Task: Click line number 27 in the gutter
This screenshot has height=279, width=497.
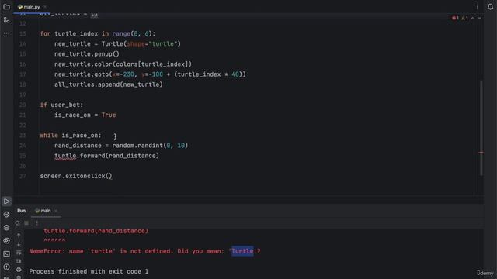Action: [x=23, y=176]
